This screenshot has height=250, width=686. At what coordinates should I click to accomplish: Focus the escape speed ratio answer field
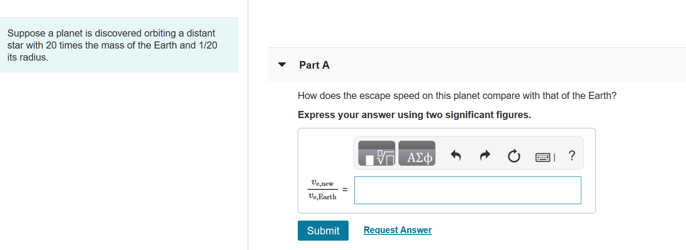coord(468,190)
